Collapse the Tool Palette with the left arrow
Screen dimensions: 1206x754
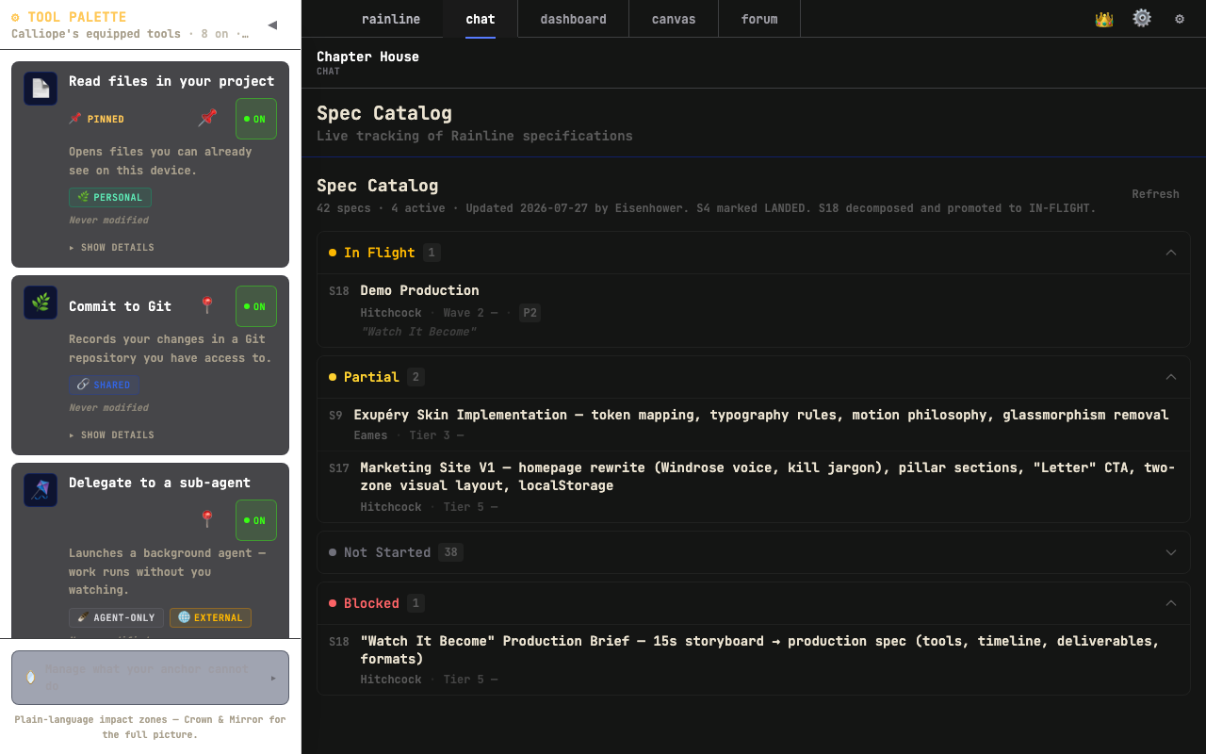point(272,25)
